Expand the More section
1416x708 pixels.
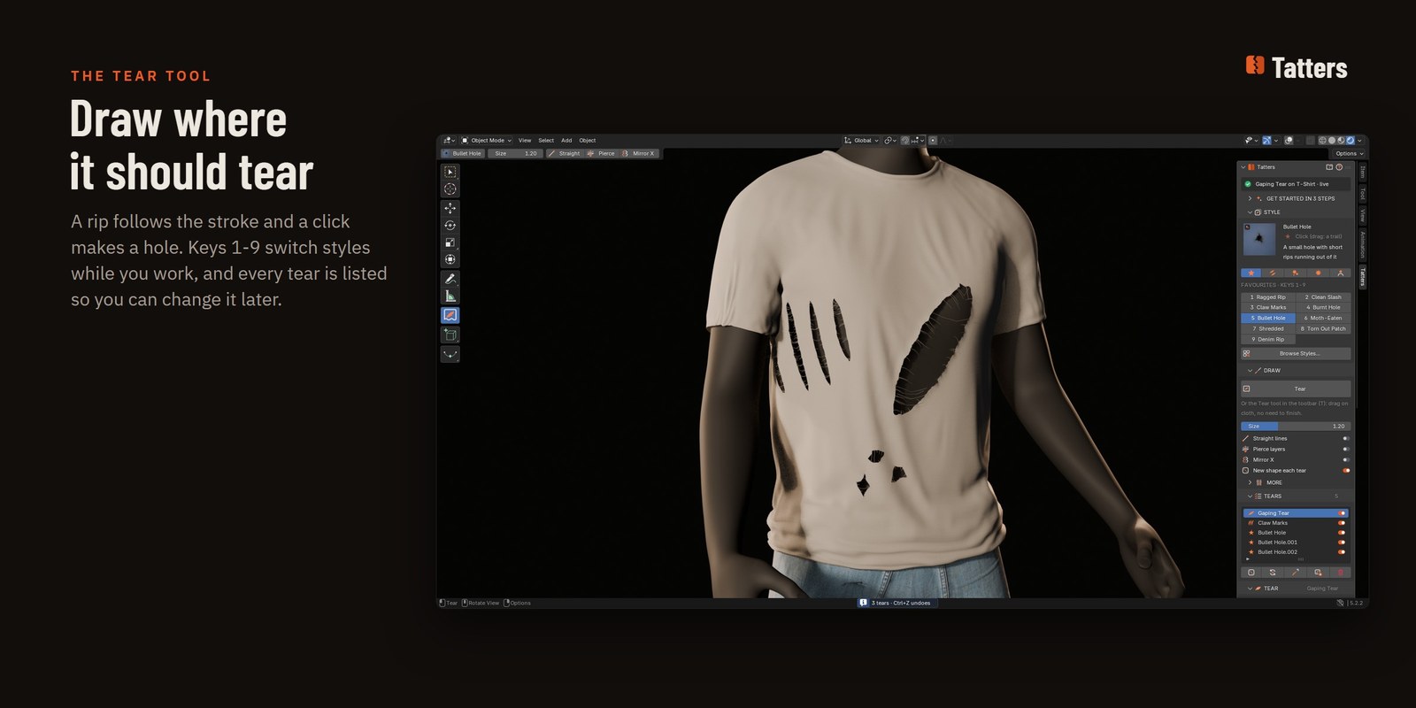click(x=1266, y=482)
